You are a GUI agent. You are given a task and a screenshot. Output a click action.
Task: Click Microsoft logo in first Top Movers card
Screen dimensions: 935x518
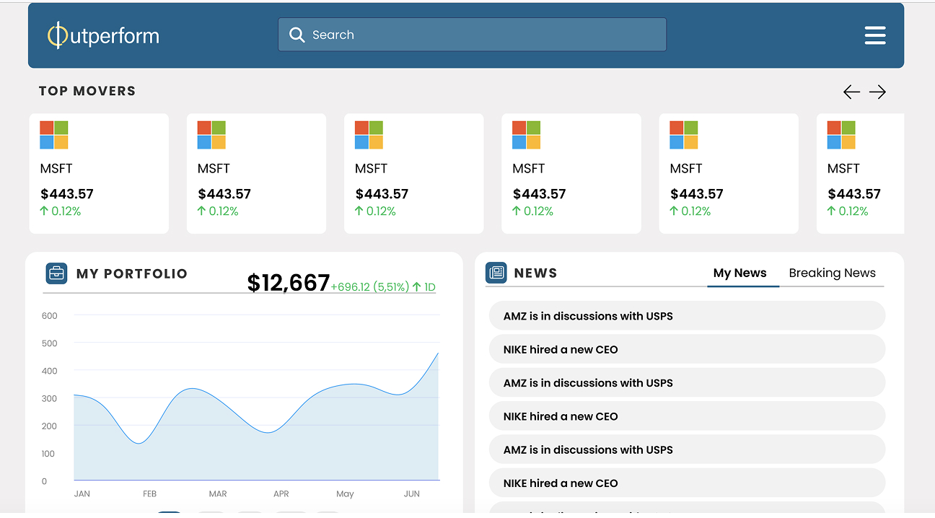[x=54, y=135]
